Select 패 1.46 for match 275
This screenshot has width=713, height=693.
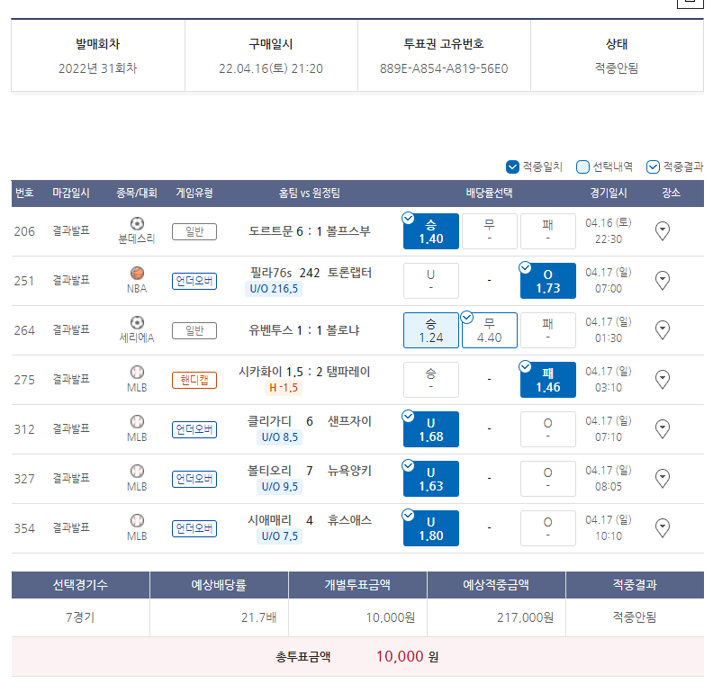tap(548, 380)
